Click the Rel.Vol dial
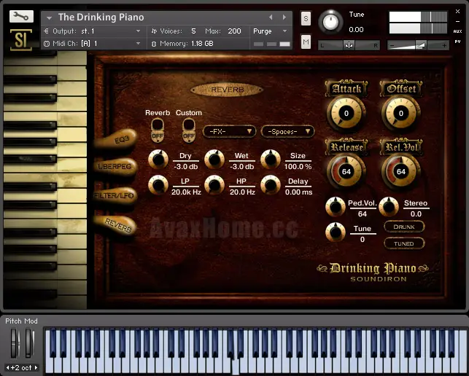The width and height of the screenshot is (469, 376). (x=401, y=171)
